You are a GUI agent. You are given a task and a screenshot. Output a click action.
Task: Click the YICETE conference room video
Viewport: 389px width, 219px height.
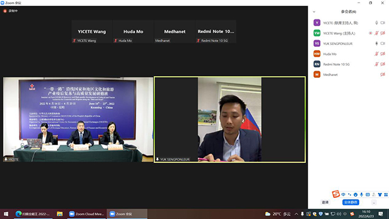(78, 119)
